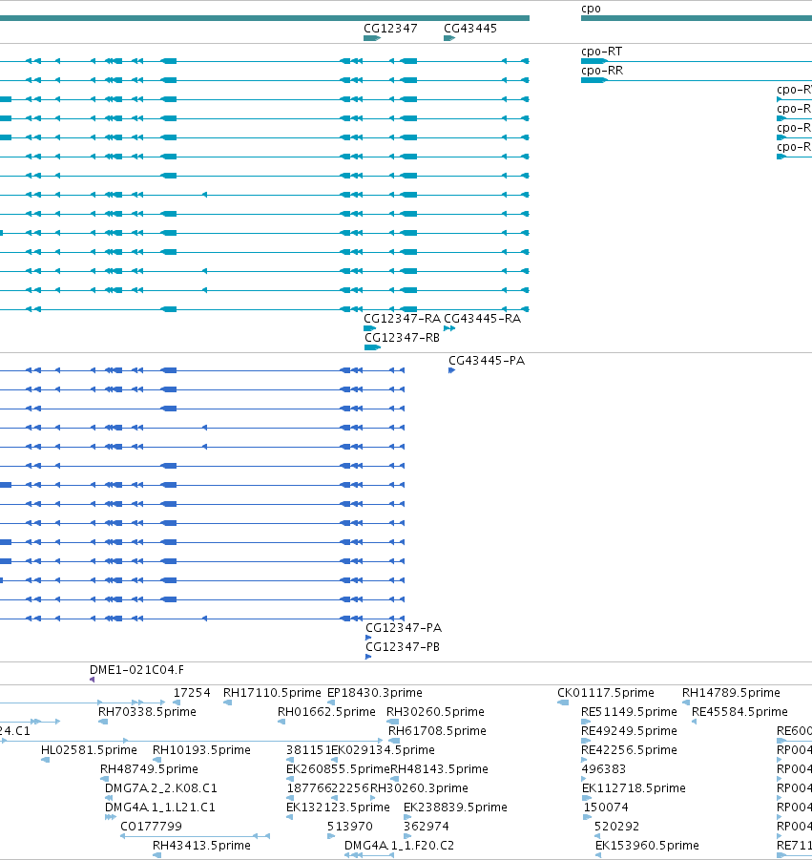The height and width of the screenshot is (860, 812).
Task: Select RH14789.5prime EST label
Action: (731, 693)
